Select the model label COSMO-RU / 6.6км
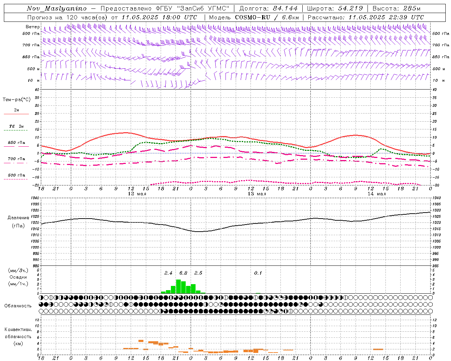This screenshot has height=361, width=451. pyautogui.click(x=267, y=17)
